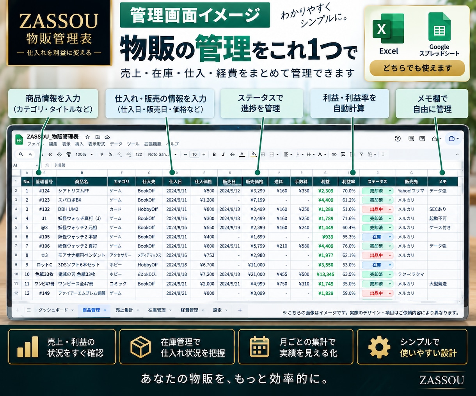The width and height of the screenshot is (476, 396).
Task: Apply percent format with % icon
Action: [110, 154]
